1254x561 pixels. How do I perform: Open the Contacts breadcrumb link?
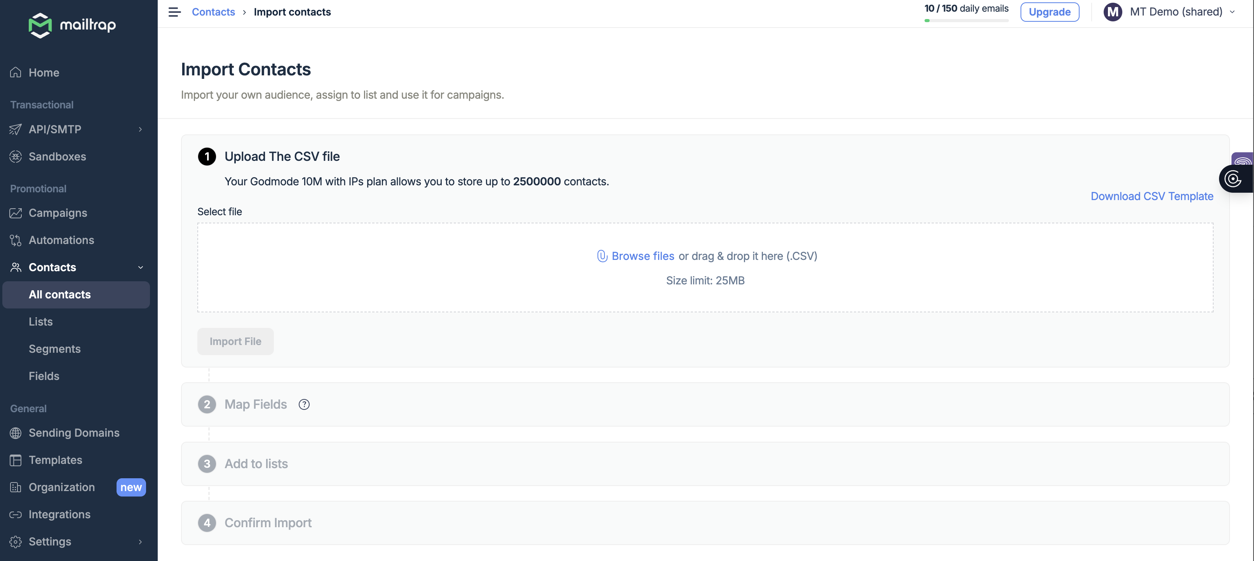tap(213, 12)
